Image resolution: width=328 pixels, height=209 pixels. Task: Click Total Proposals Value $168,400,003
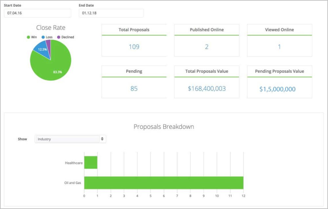click(x=207, y=89)
